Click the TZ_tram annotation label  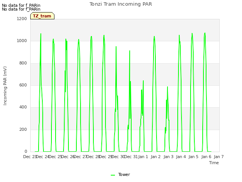coord(42,16)
